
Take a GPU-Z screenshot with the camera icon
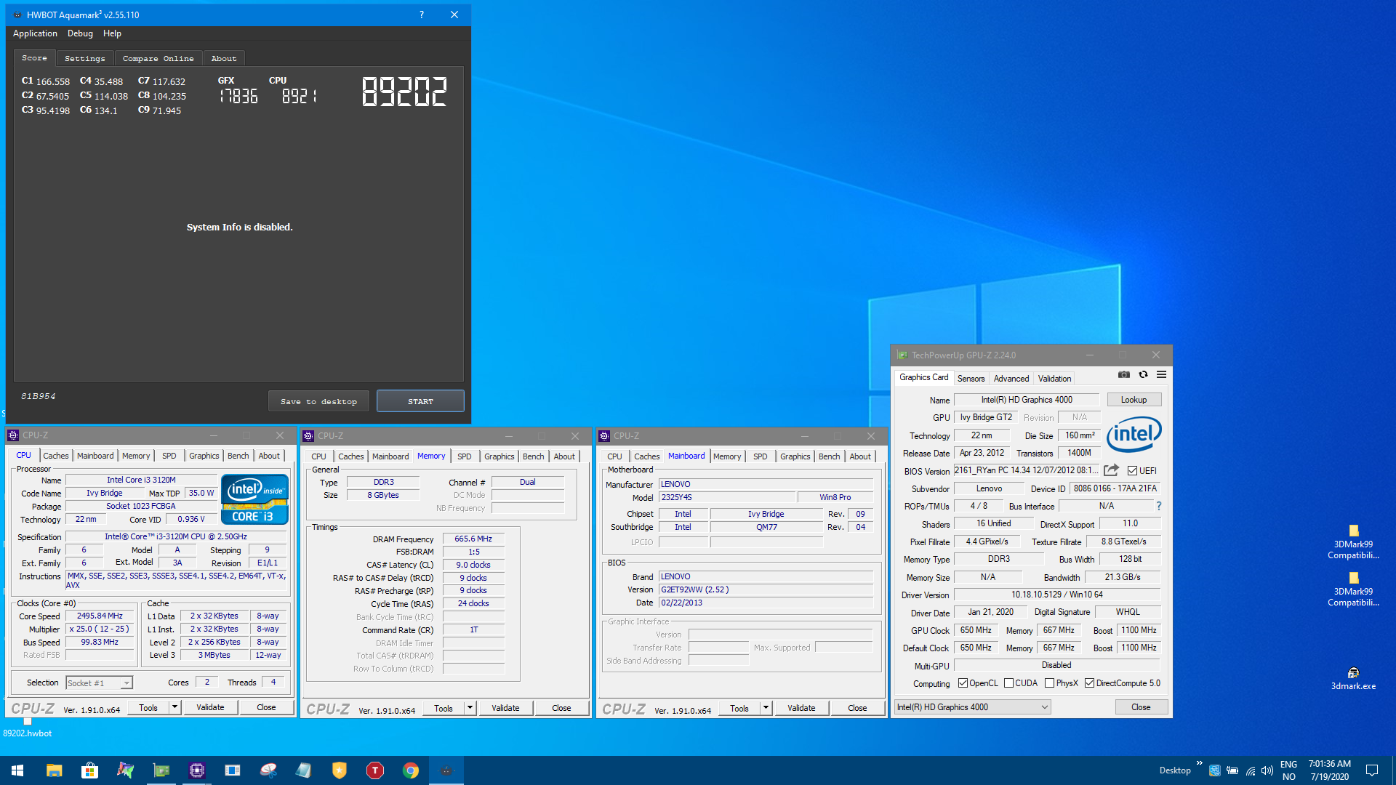[x=1124, y=374]
